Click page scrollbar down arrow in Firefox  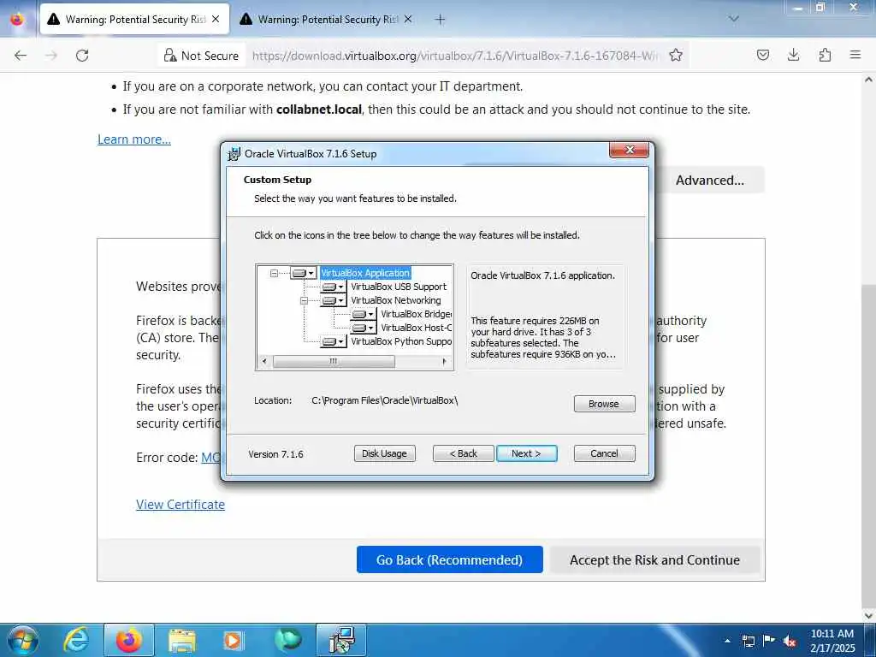(869, 615)
